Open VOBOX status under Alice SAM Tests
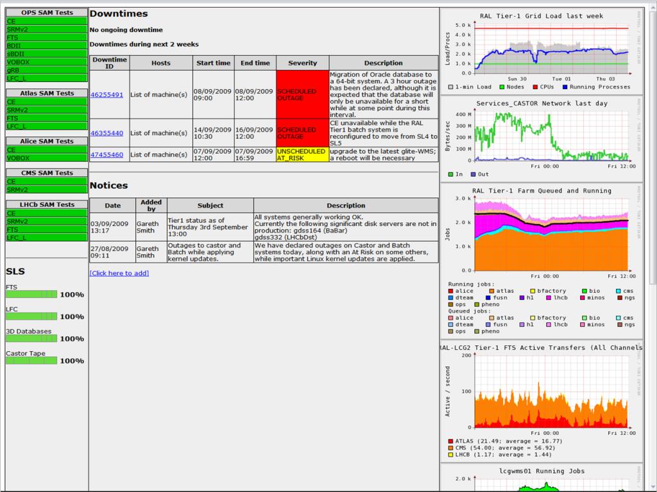Viewport: 657px width, 492px height. pyautogui.click(x=46, y=158)
